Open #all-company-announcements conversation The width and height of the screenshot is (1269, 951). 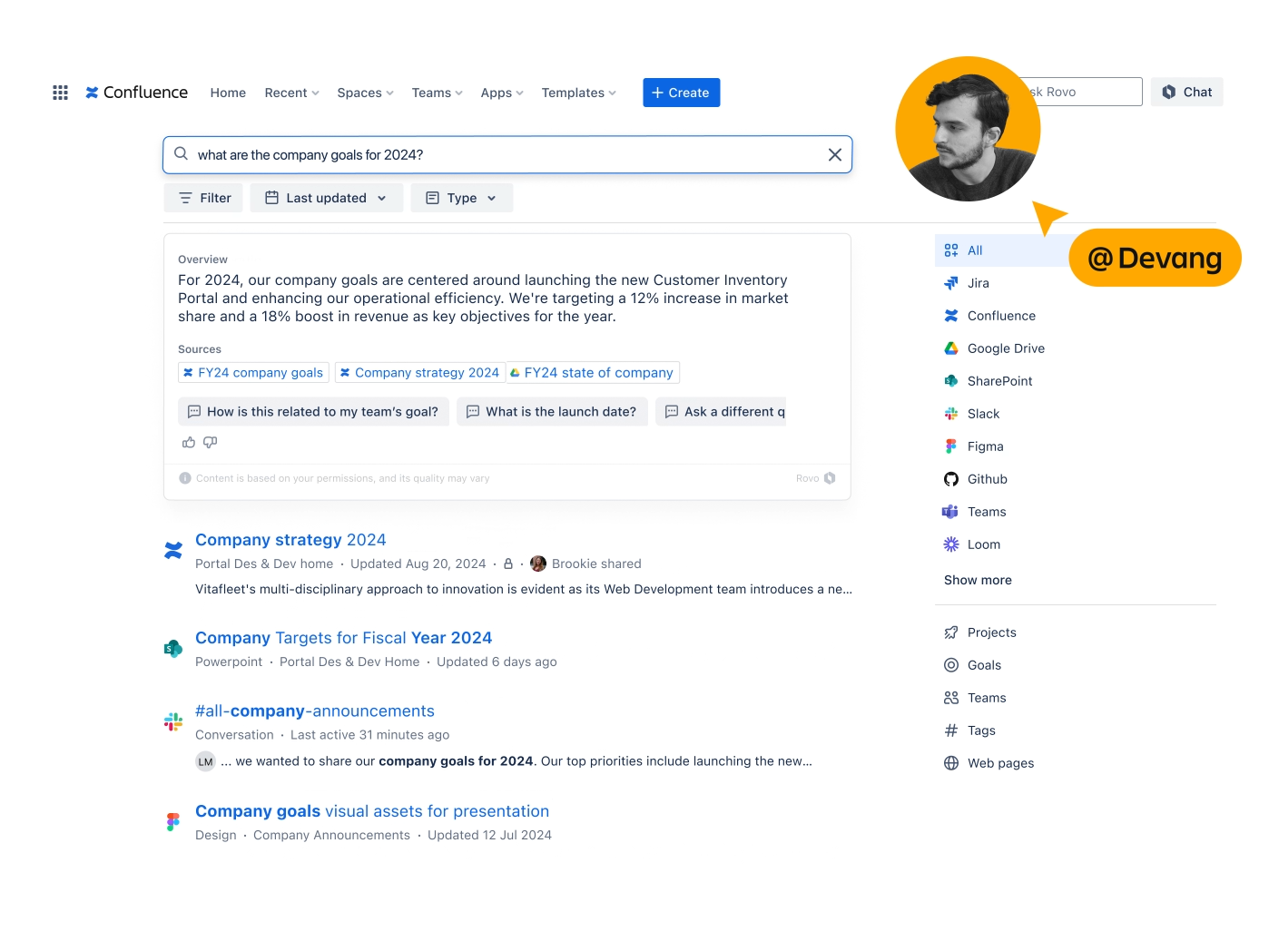point(315,711)
